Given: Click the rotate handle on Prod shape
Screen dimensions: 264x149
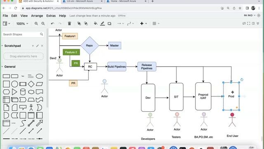Looking at the screenshot, I should click(242, 79).
